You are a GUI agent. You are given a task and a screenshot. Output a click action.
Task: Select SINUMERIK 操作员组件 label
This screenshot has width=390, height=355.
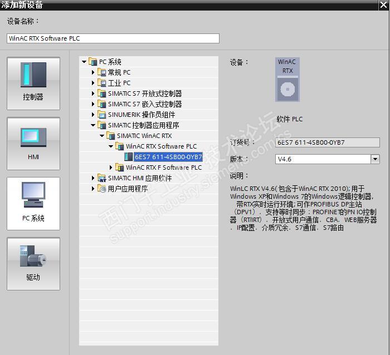[x=142, y=115]
